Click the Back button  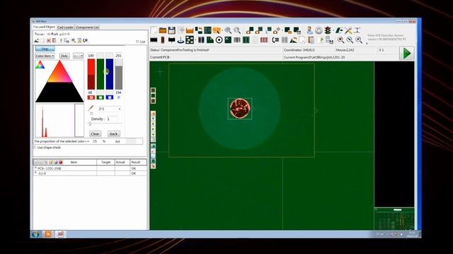(113, 134)
